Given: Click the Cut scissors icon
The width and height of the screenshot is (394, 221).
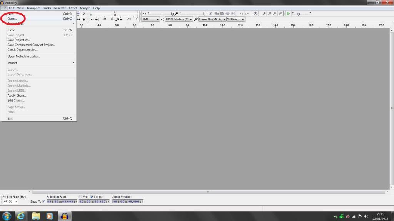Looking at the screenshot, I should pos(210,13).
